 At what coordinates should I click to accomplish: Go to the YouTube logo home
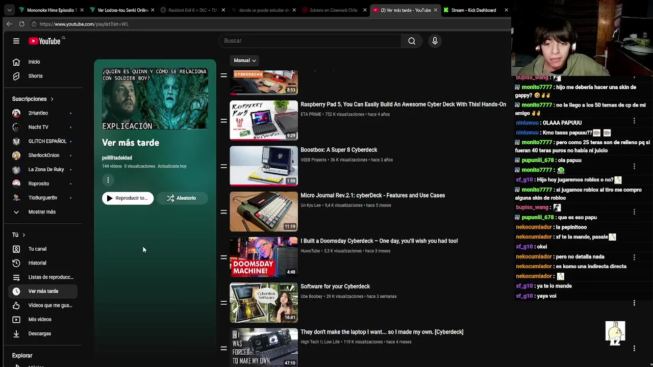[44, 41]
